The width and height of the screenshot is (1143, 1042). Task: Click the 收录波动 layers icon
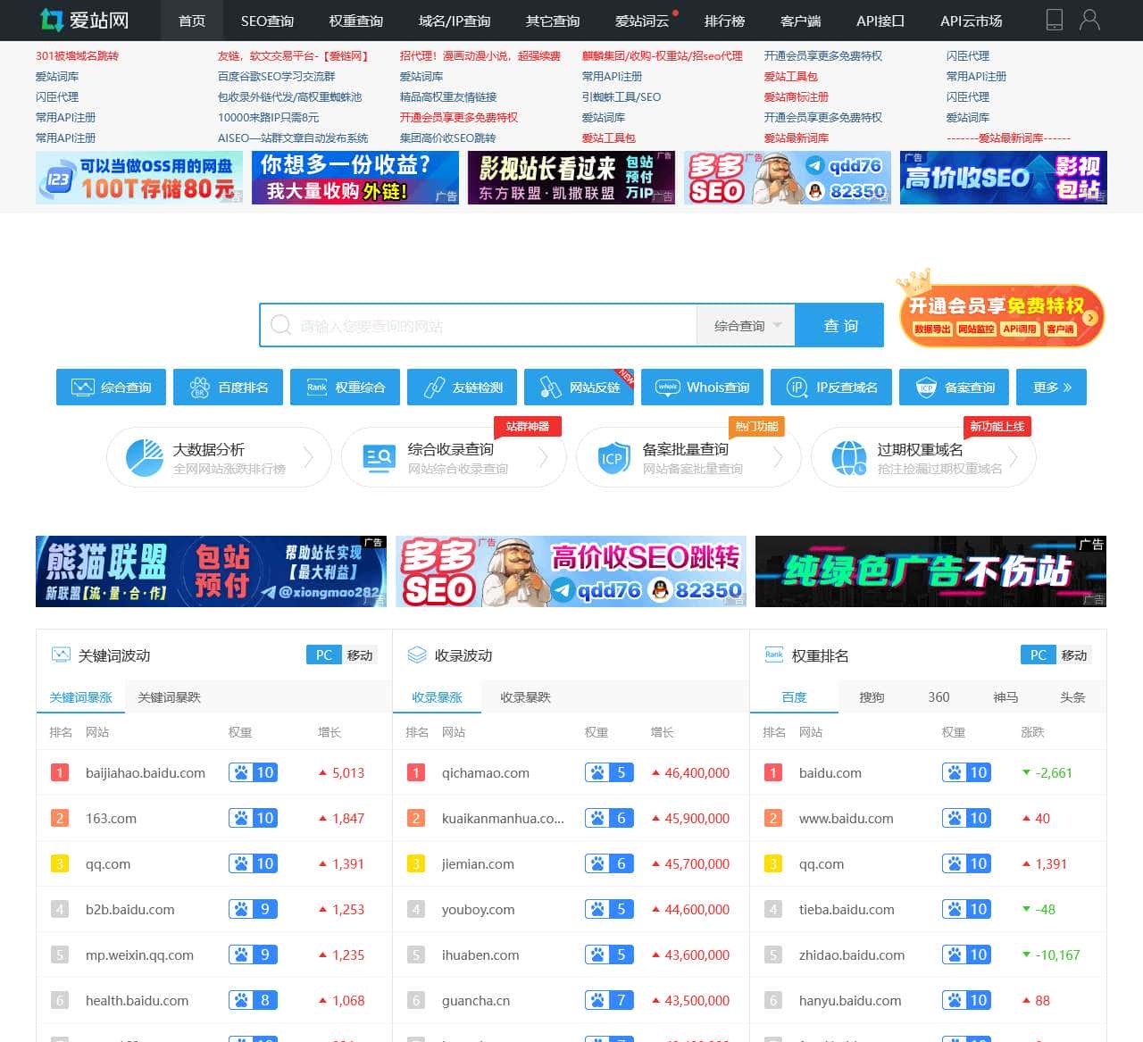coord(417,654)
